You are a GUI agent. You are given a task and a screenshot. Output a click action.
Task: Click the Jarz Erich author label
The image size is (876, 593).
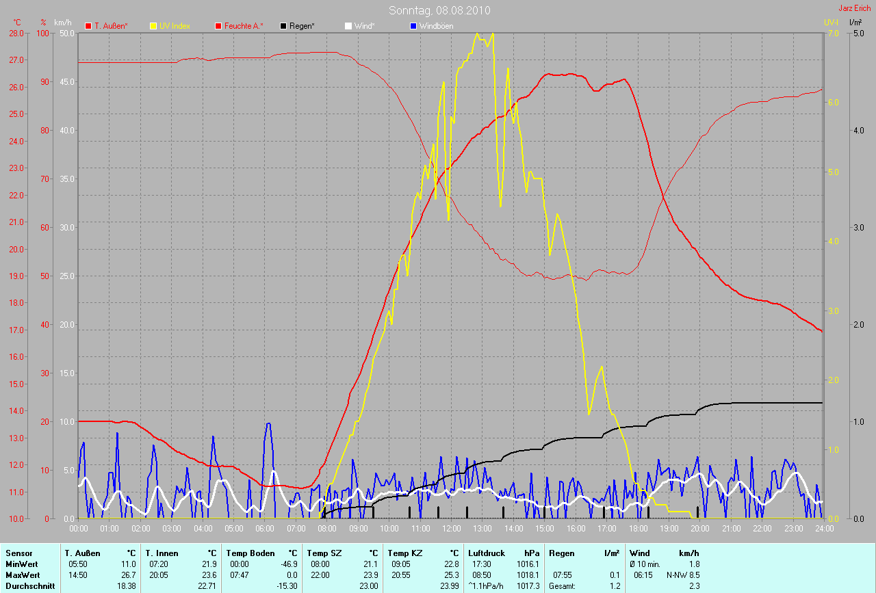[x=854, y=8]
